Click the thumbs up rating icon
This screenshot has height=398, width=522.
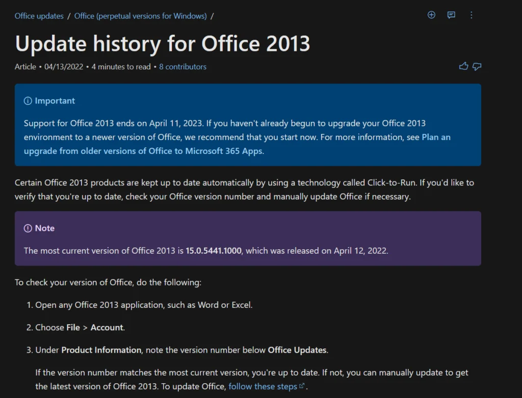pos(463,66)
